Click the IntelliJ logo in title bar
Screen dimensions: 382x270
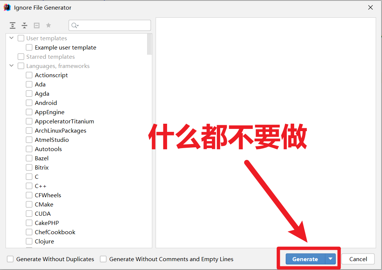(7, 7)
